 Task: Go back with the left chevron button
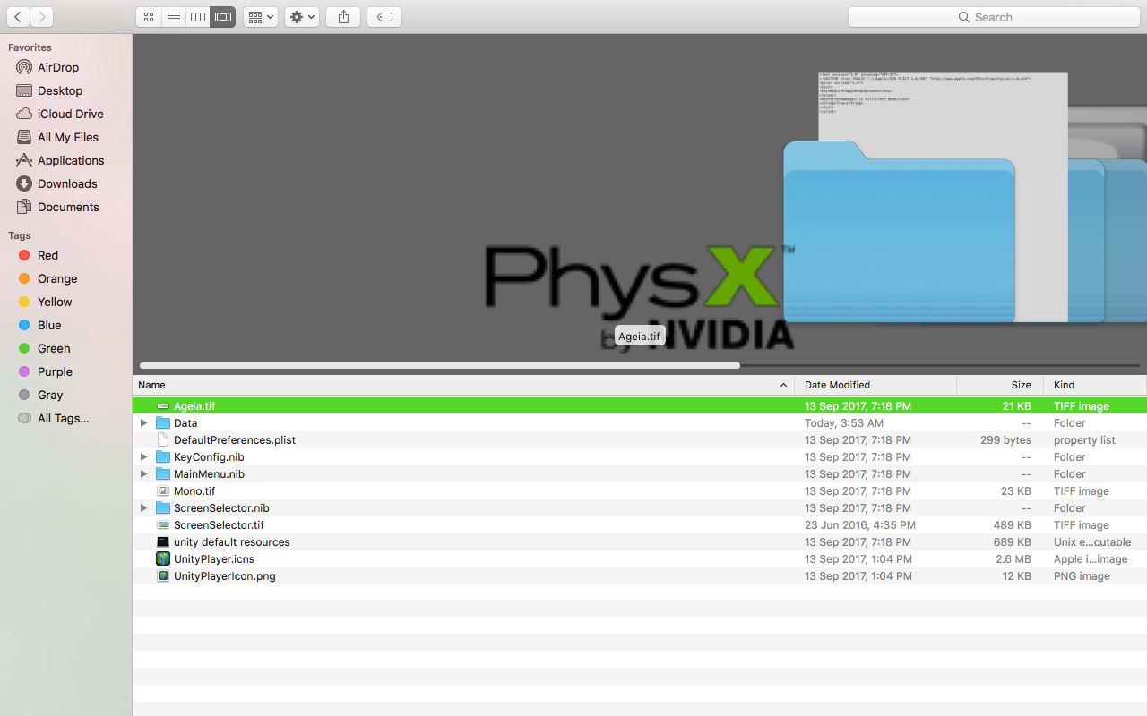tap(18, 17)
